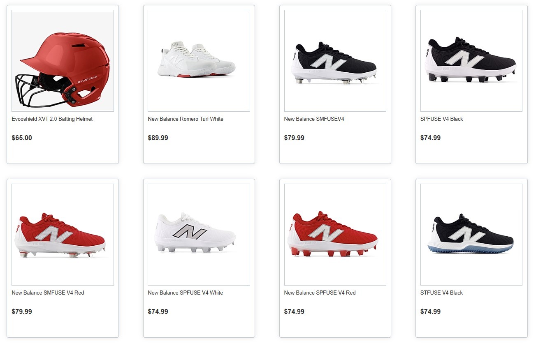Viewport: 536px width, 348px height.
Task: Open the New Balance SPFUSE V4 Red link
Action: (x=320, y=293)
